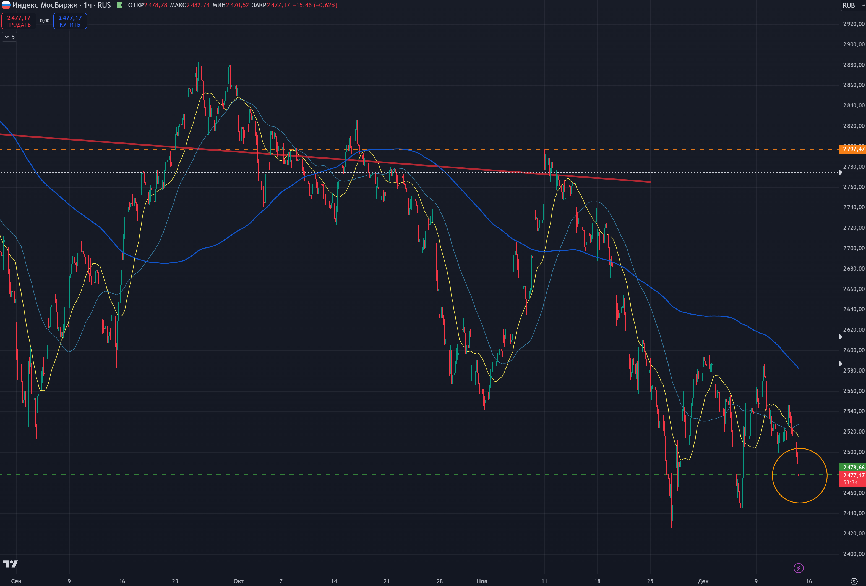Click date 28 on the time axis
This screenshot has width=866, height=586.
[440, 581]
